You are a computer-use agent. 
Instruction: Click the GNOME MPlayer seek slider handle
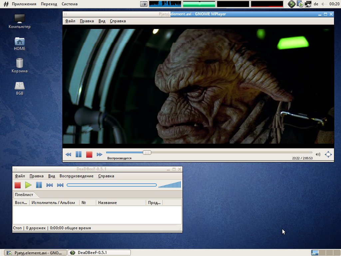(147, 152)
